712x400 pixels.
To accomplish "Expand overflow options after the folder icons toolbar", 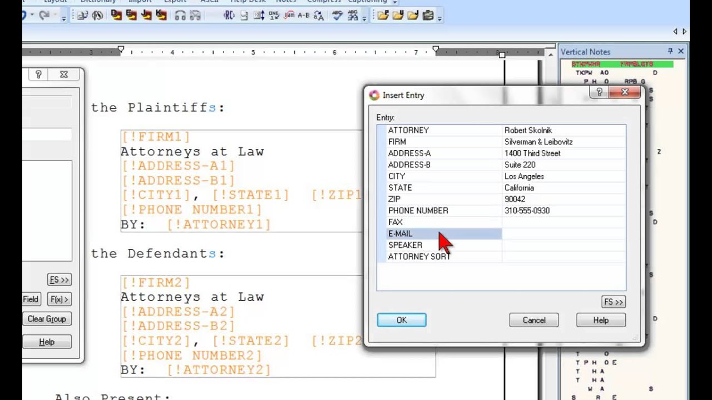I will (x=439, y=18).
